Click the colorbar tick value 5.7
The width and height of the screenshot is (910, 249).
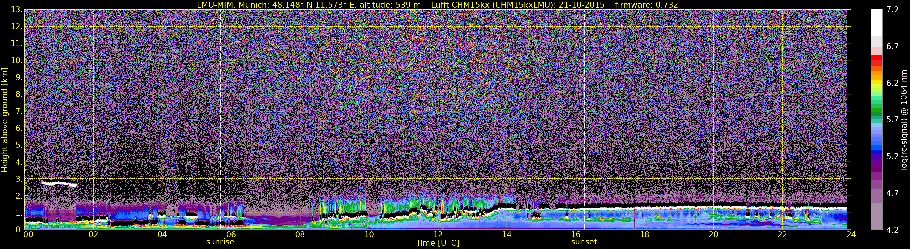(892, 120)
